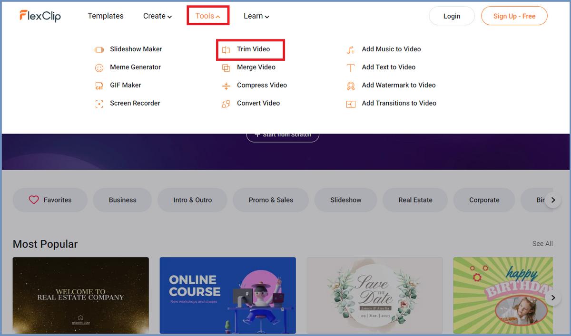Click the Compress Video icon
Screen dimensions: 571x336
[226, 86]
